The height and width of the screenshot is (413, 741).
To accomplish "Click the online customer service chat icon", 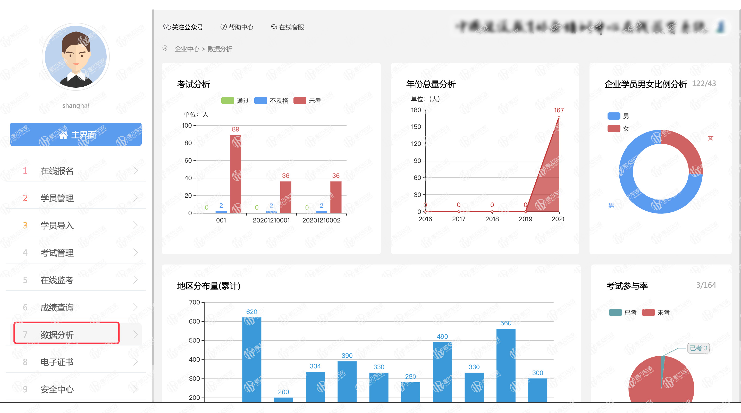I will coord(274,27).
